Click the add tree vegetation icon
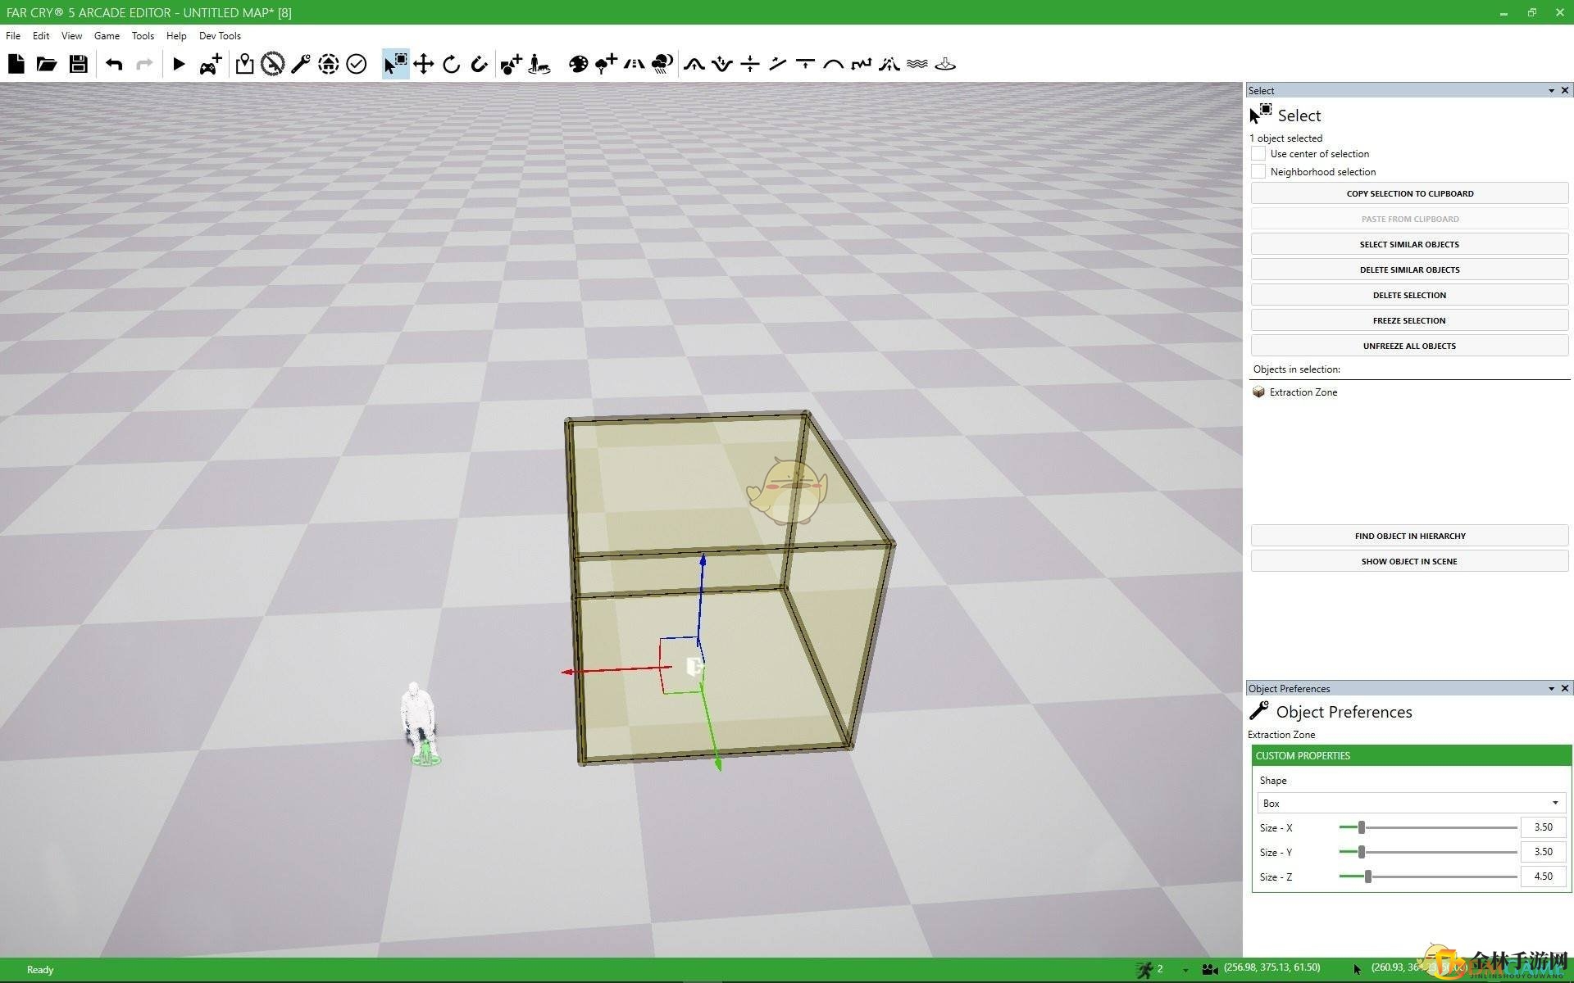 [606, 64]
